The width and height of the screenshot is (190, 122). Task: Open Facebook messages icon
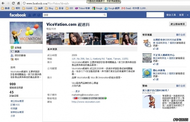34,15
